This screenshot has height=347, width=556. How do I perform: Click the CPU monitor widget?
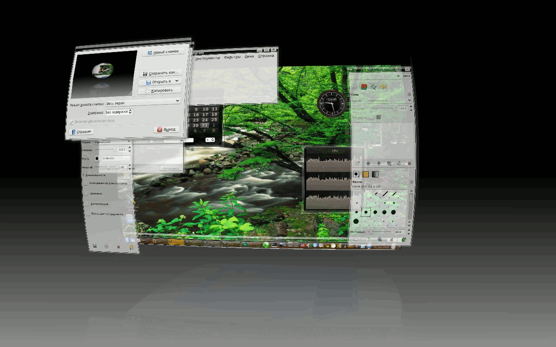334,179
